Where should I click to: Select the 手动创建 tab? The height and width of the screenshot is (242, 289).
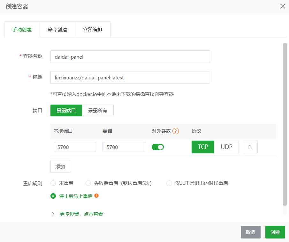tap(22, 30)
